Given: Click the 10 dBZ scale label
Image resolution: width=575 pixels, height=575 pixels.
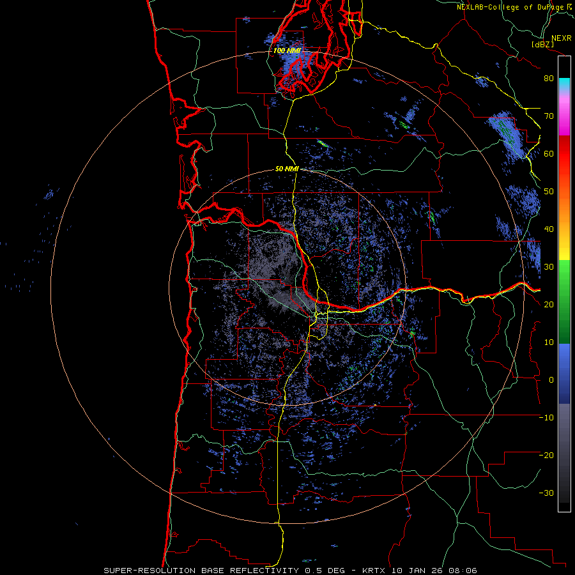Looking at the screenshot, I should (x=549, y=342).
